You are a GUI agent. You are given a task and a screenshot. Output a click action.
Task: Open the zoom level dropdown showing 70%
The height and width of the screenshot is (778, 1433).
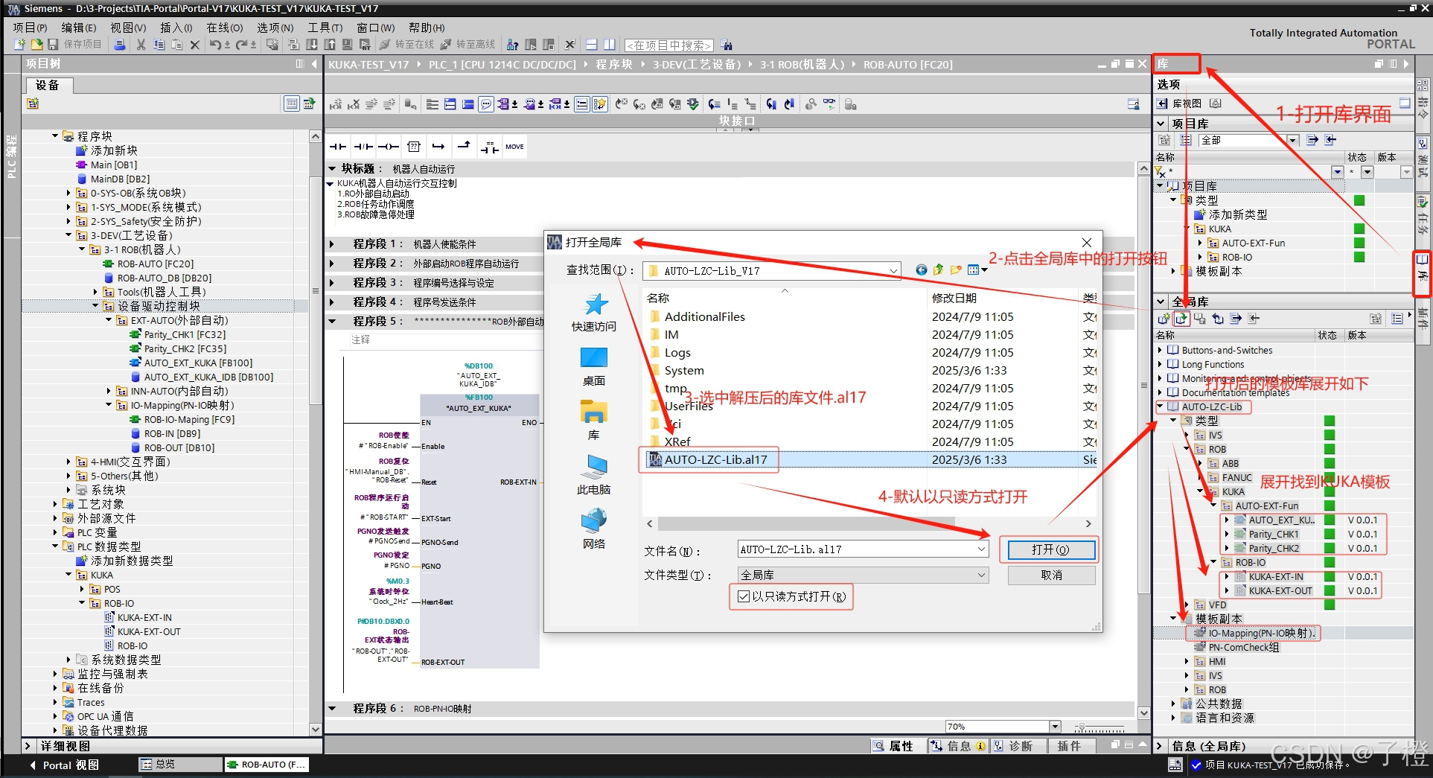coord(1055,727)
